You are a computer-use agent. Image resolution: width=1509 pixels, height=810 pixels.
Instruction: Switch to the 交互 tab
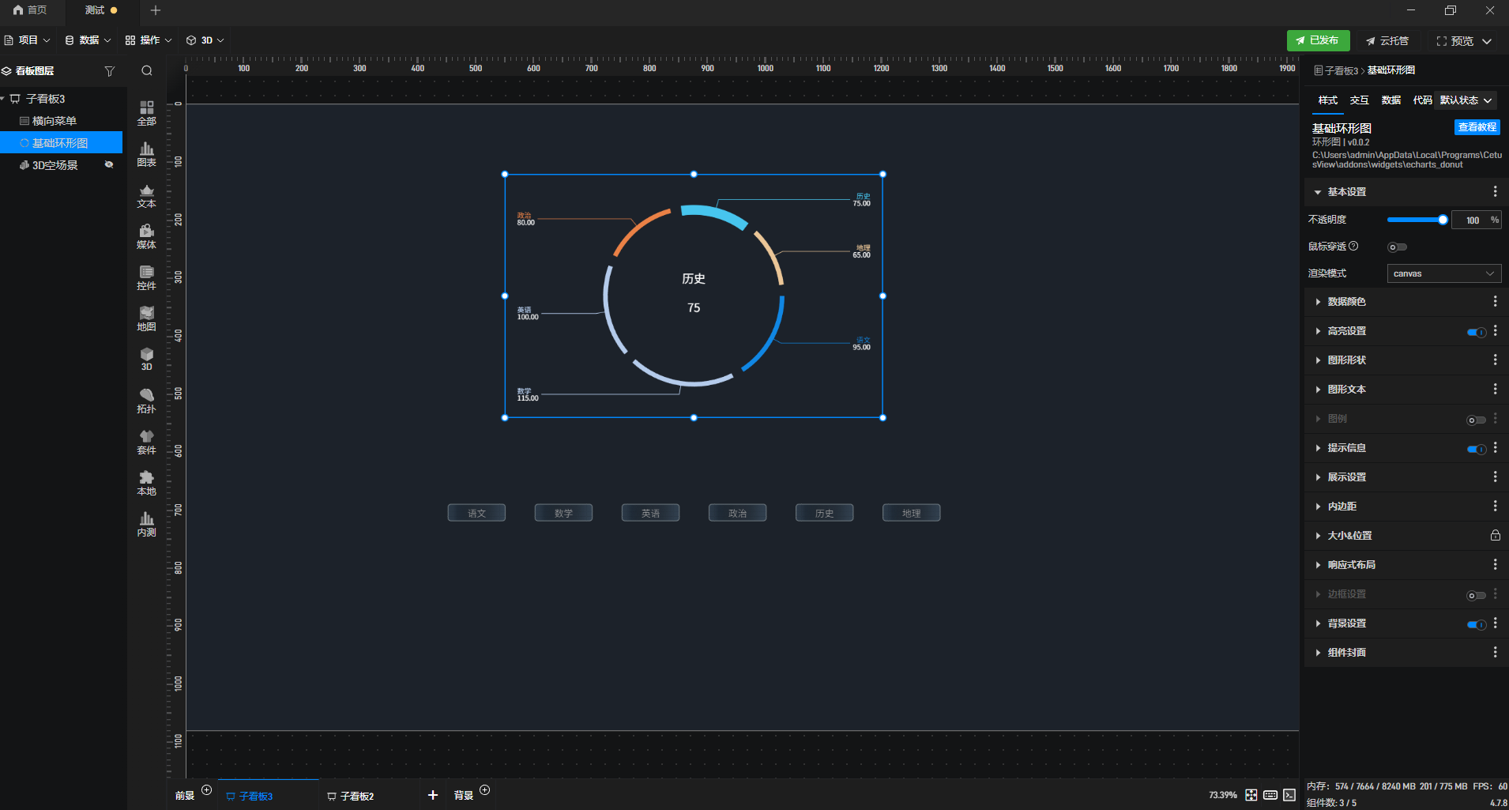pyautogui.click(x=1359, y=100)
